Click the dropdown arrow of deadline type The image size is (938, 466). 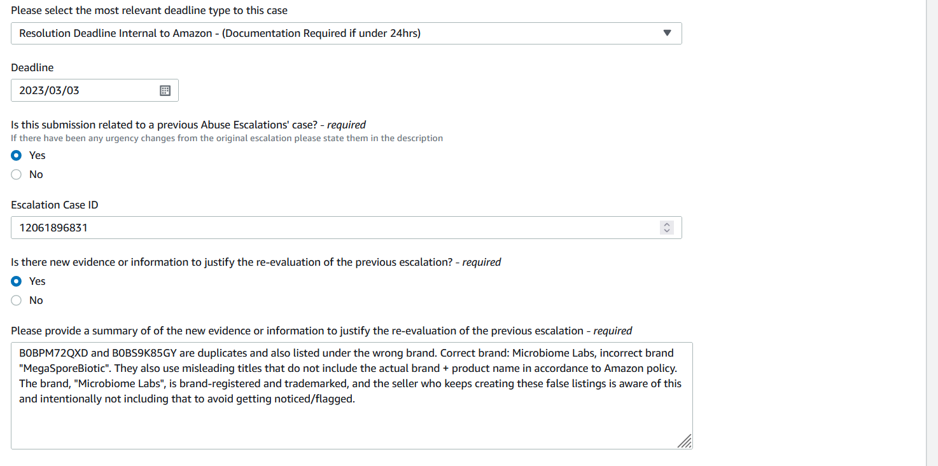tap(667, 33)
